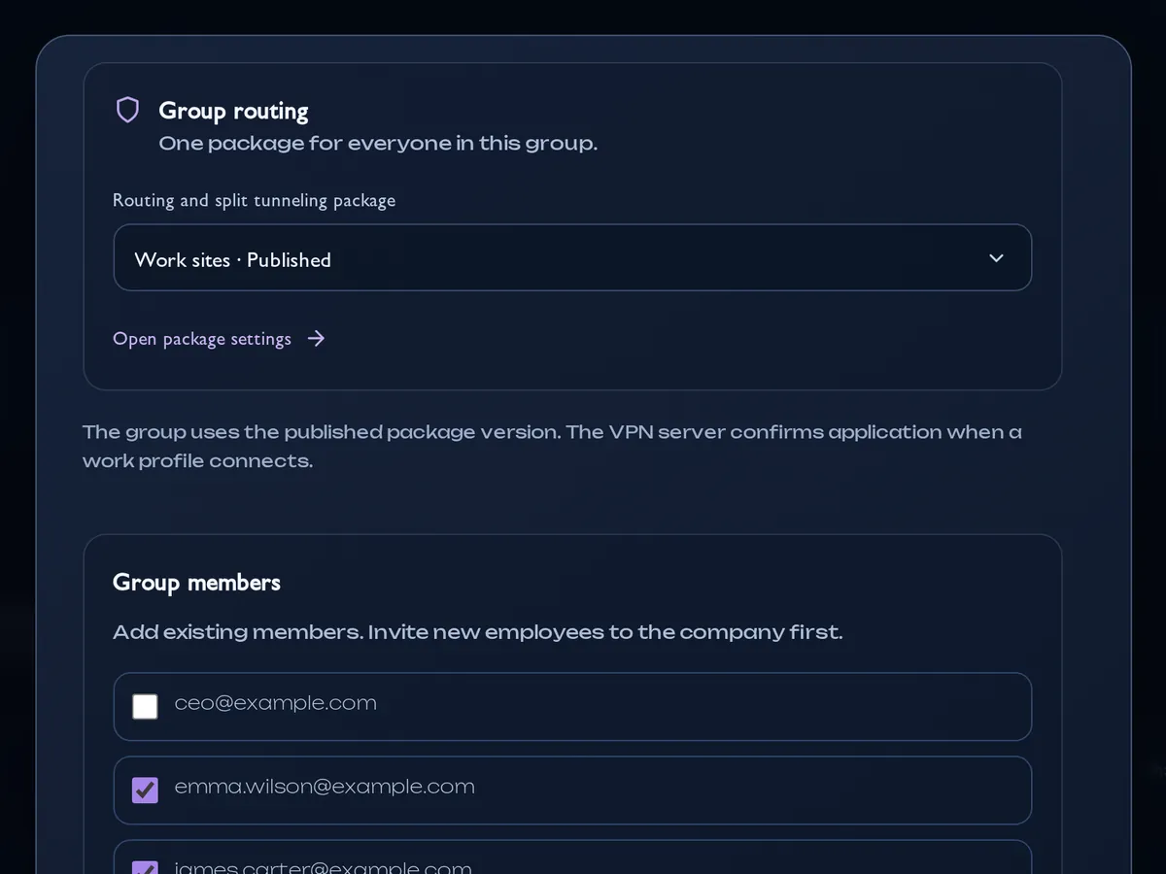Click the Group members heading
Image resolution: width=1166 pixels, height=874 pixels.
coord(196,583)
